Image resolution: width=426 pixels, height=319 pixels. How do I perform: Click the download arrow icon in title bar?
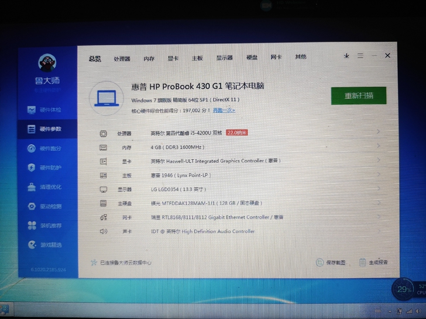[x=346, y=56]
